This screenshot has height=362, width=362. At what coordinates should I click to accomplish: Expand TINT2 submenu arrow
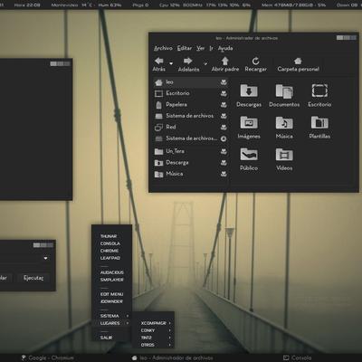[x=170, y=338]
